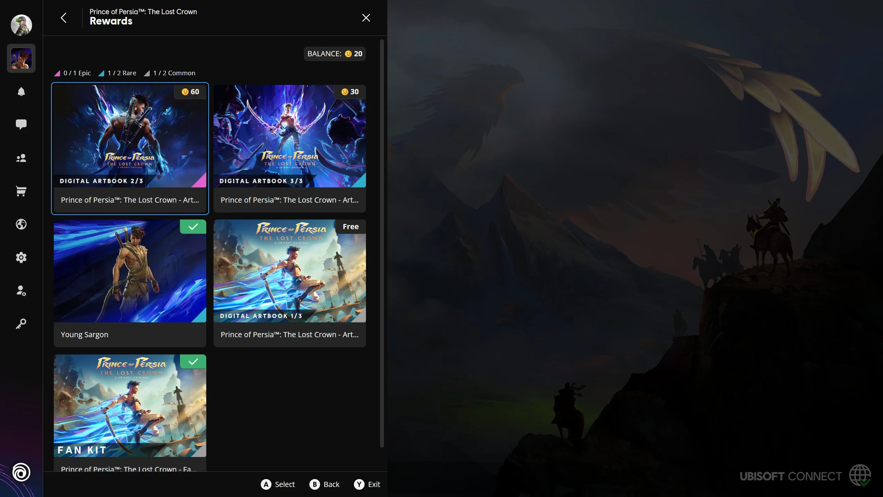Screen dimensions: 883x497
Task: Click the Fan Kit owned checkmark
Action: [x=193, y=362]
